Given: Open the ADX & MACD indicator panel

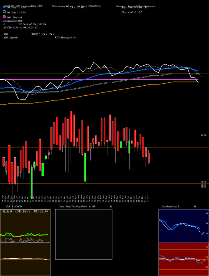Looking at the screenshot, I should point(25,243).
